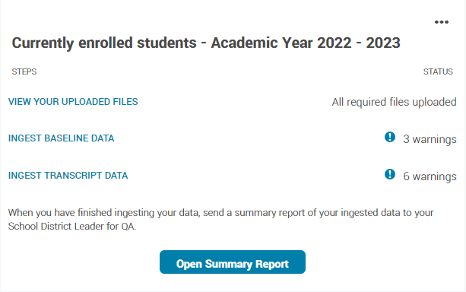Click the Currently enrolled students heading text

(x=104, y=43)
